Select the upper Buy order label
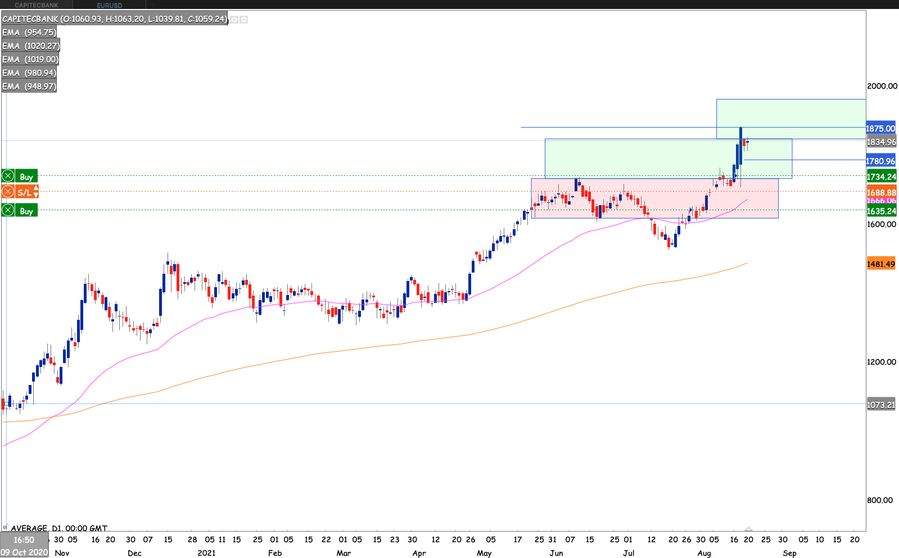Image resolution: width=899 pixels, height=558 pixels. [26, 176]
